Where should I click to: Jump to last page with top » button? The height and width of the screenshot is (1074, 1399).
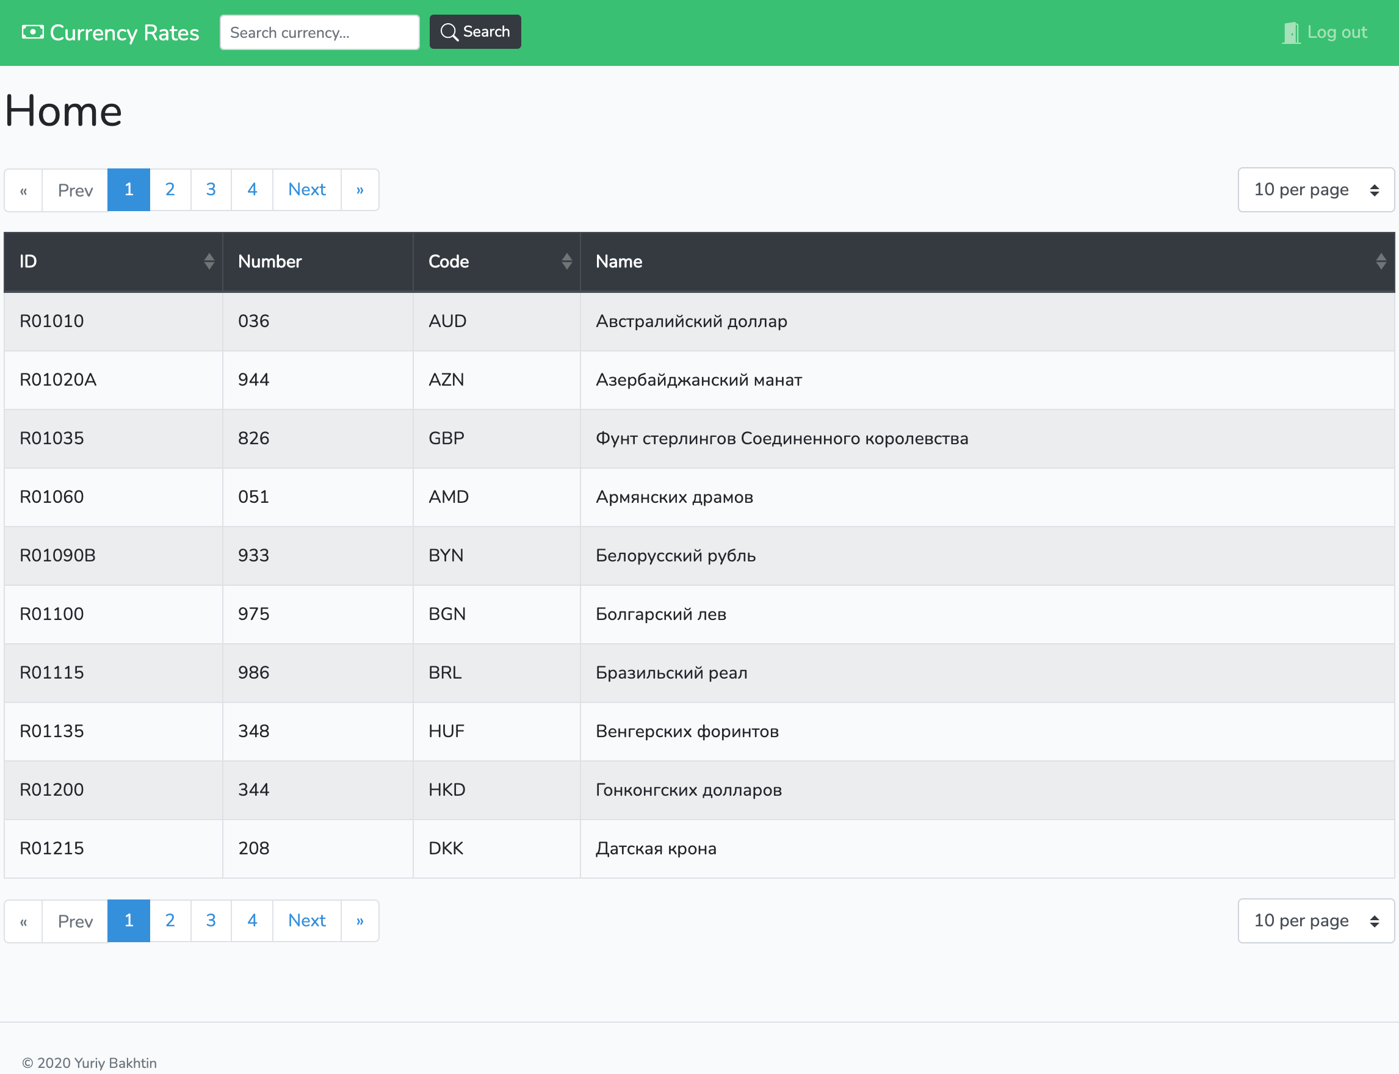point(360,190)
